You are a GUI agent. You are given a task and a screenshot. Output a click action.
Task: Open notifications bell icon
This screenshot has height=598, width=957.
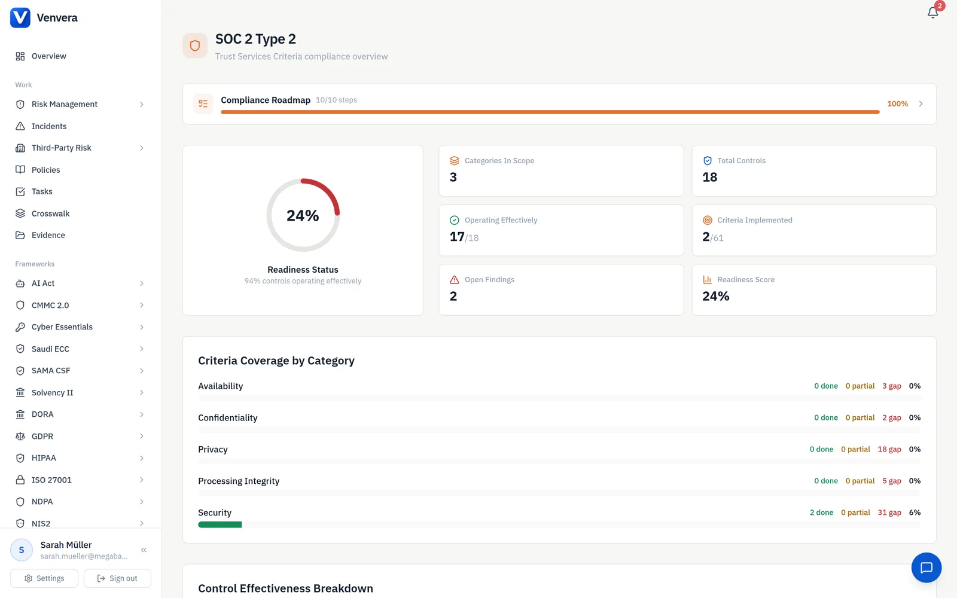coord(932,13)
